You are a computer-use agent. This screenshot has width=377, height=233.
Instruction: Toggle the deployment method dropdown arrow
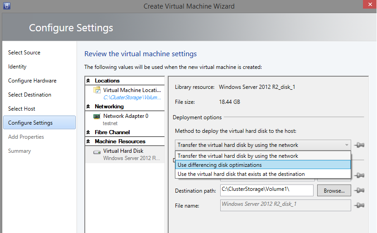346,145
